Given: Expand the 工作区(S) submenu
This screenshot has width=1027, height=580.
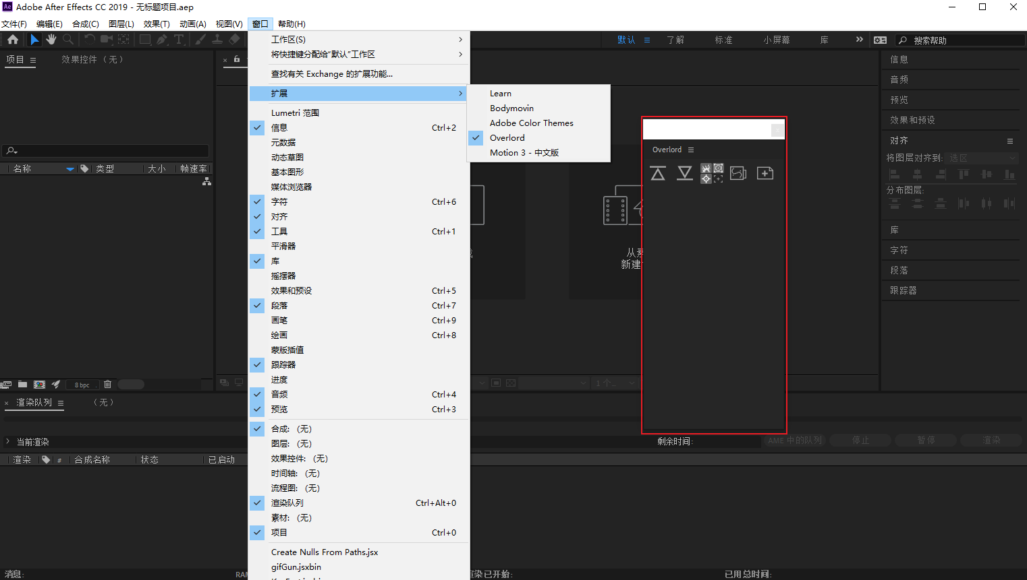Looking at the screenshot, I should coord(359,39).
